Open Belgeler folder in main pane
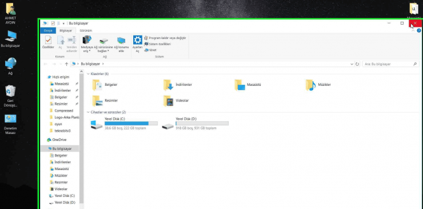 pyautogui.click(x=105, y=85)
